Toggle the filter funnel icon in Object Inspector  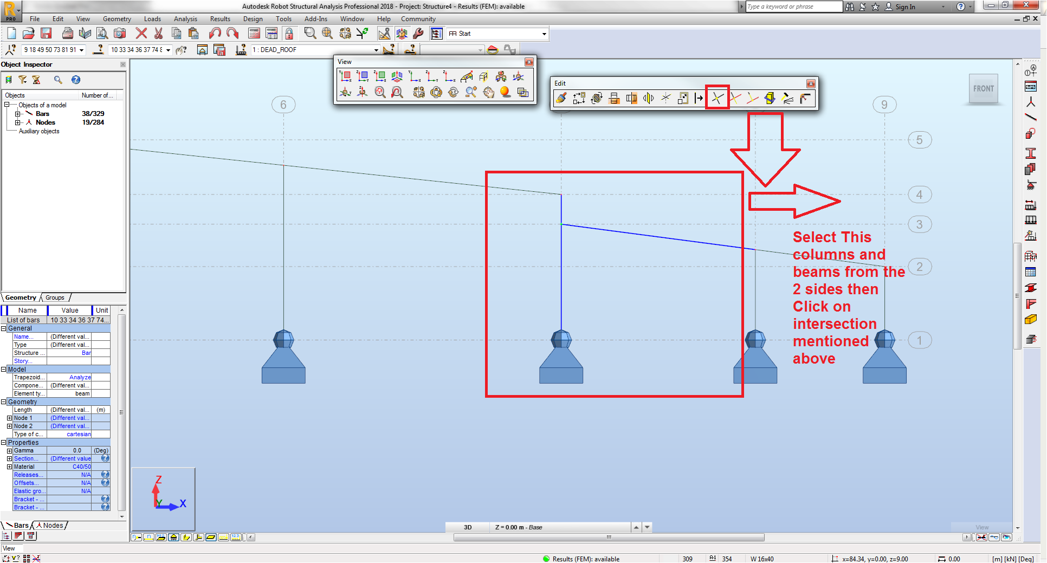[x=23, y=80]
